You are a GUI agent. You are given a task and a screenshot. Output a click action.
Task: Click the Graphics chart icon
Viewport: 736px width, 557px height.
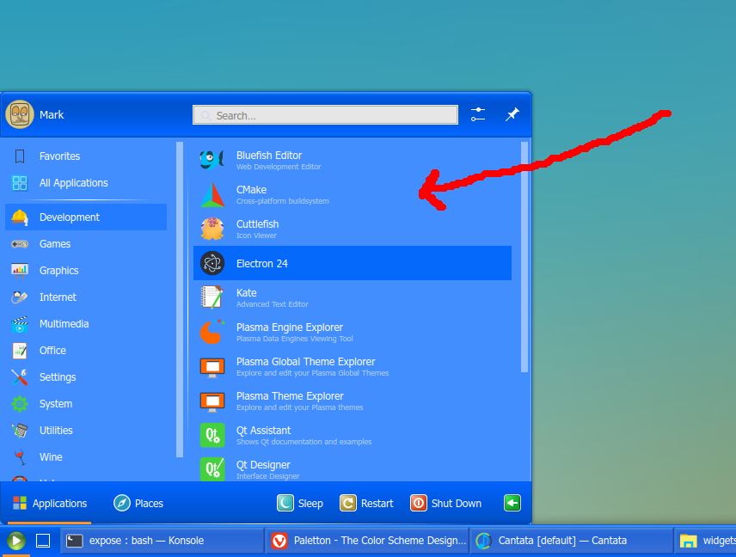20,271
